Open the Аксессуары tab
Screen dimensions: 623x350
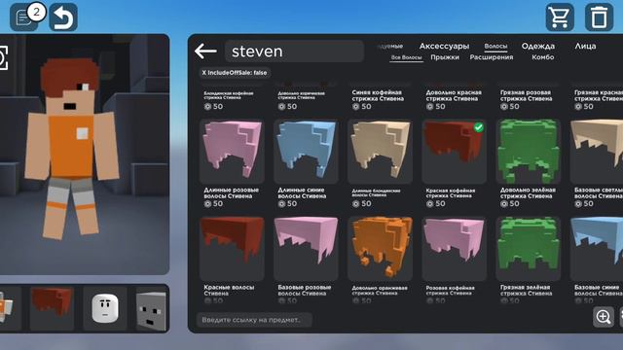(x=444, y=46)
